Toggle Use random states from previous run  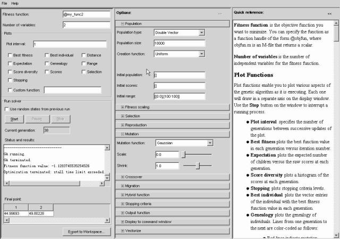(7, 109)
